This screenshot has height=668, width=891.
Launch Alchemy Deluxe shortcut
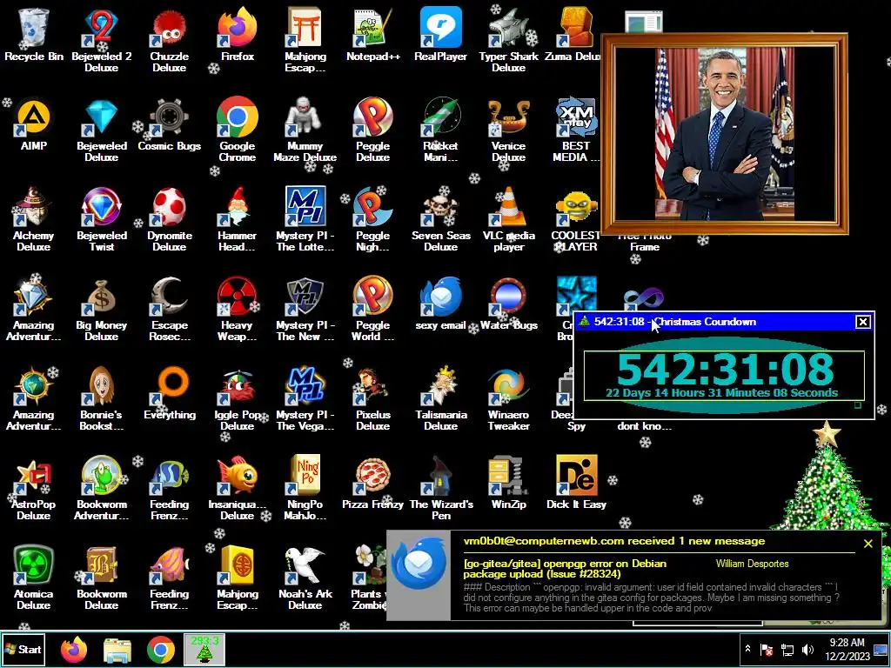(34, 219)
